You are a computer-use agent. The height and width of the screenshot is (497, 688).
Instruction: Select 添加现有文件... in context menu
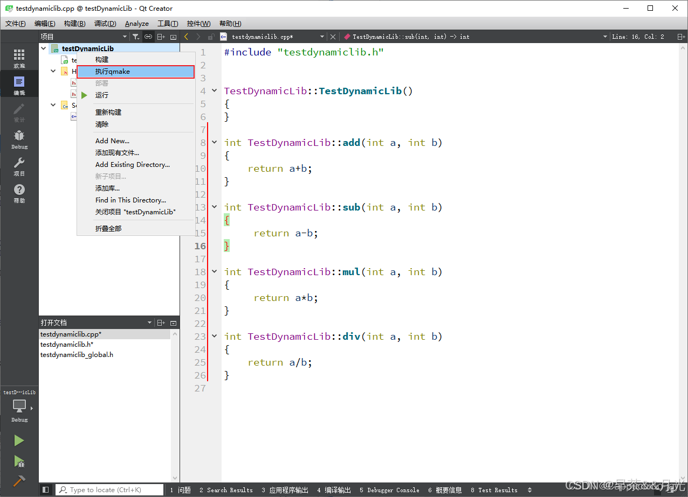coord(135,152)
